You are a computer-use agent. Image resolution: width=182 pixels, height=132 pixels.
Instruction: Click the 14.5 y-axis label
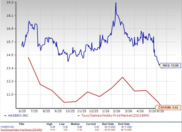[x=10, y=55]
